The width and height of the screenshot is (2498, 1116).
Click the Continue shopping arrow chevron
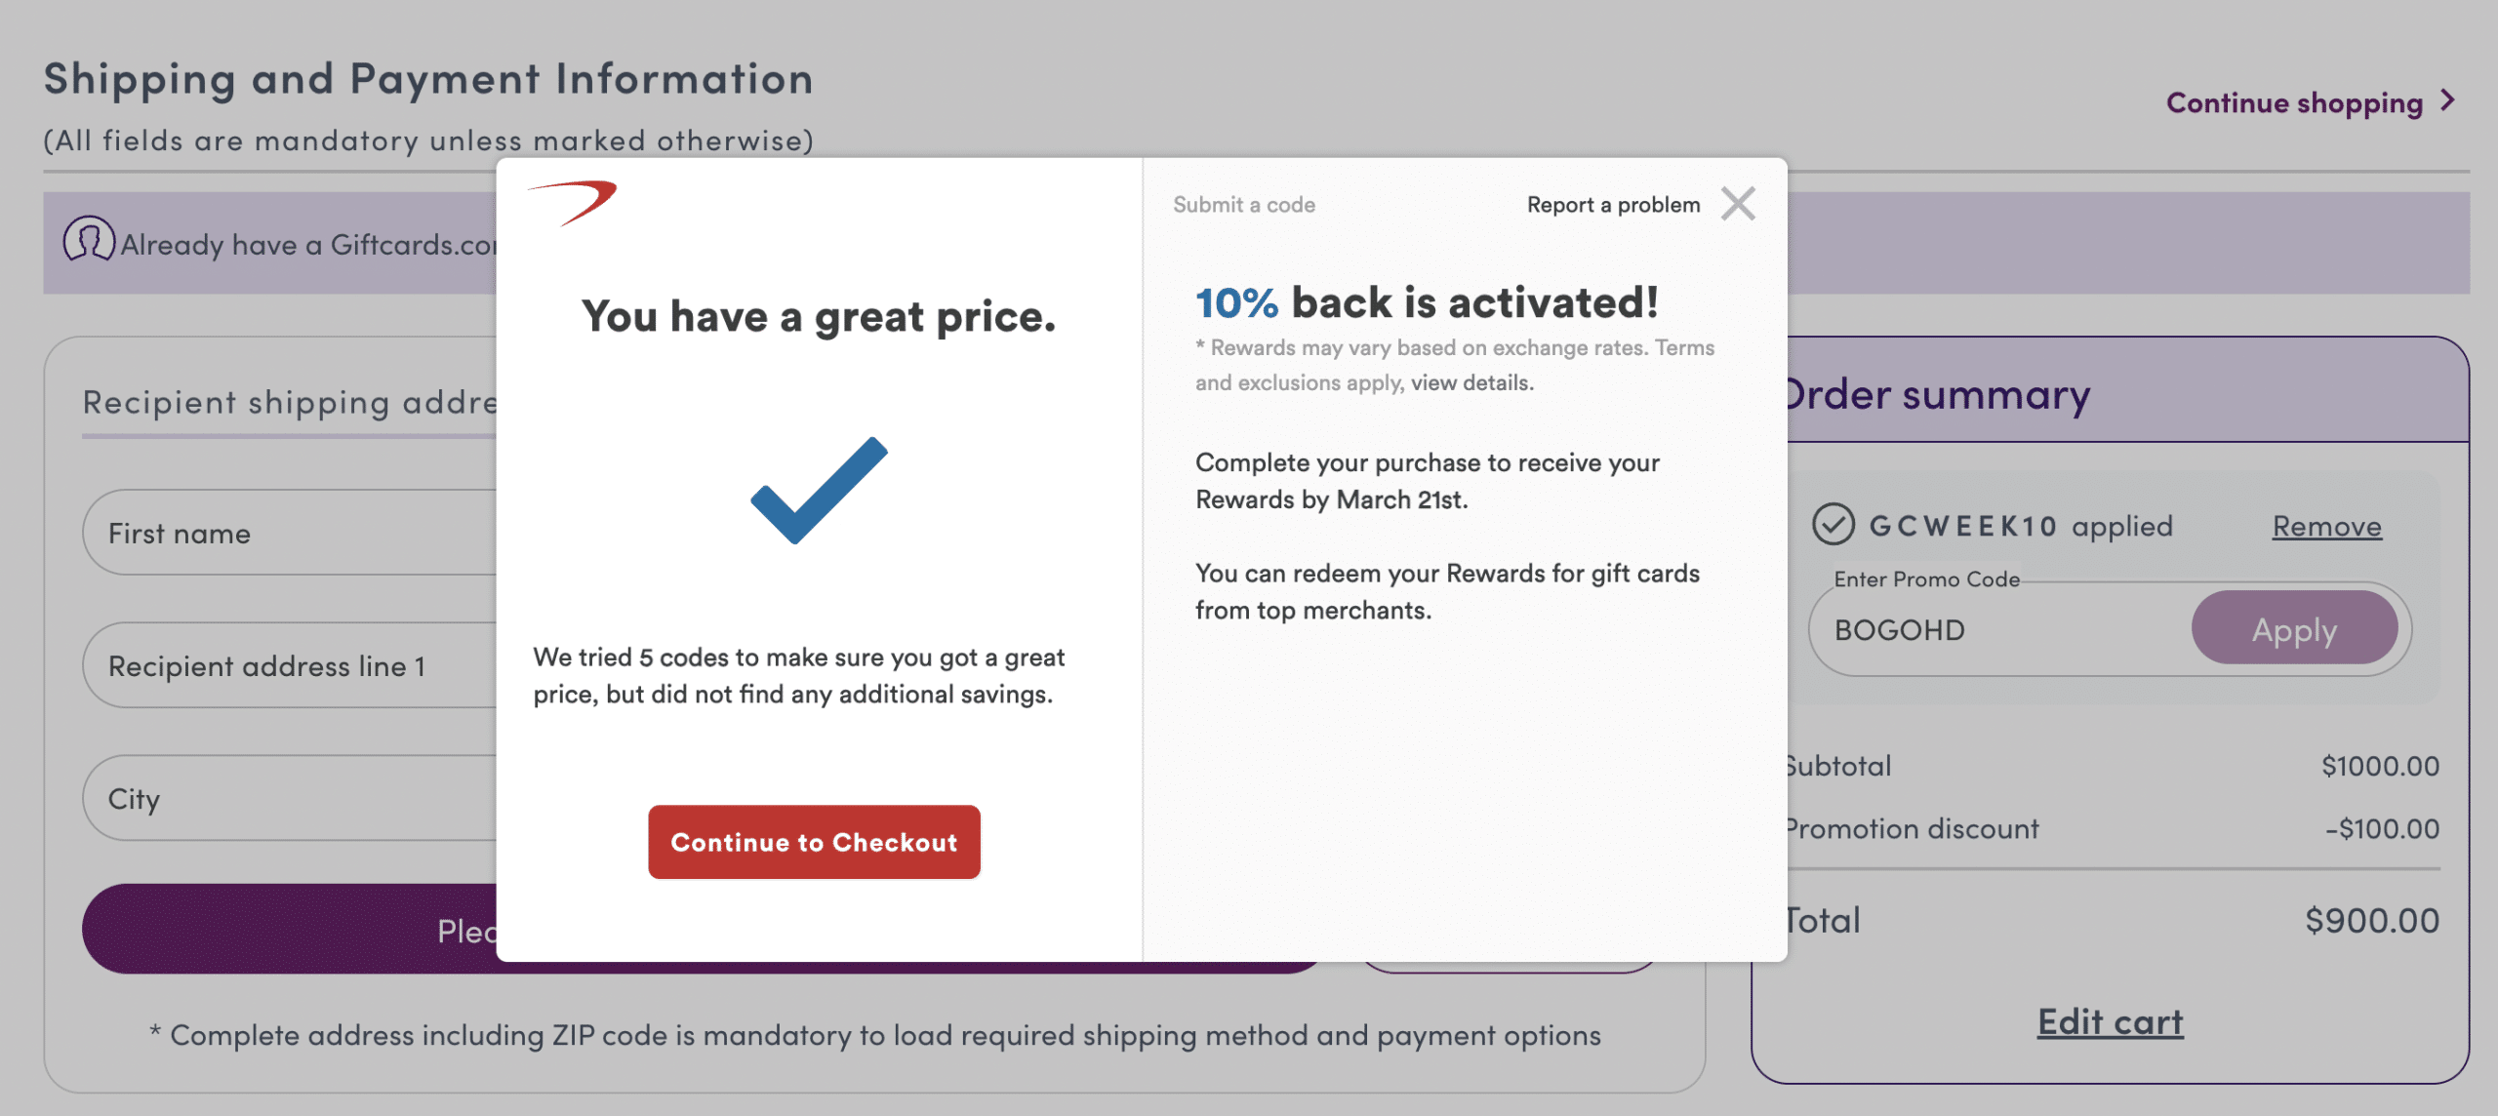2448,101
